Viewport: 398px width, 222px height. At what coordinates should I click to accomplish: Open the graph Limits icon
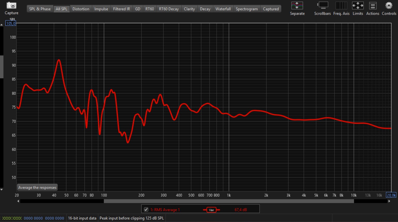pos(358,6)
